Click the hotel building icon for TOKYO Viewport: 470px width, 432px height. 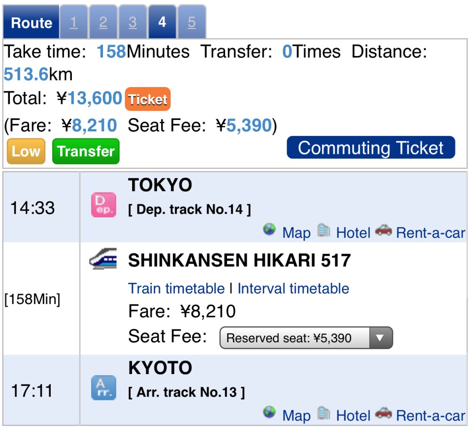tap(323, 231)
